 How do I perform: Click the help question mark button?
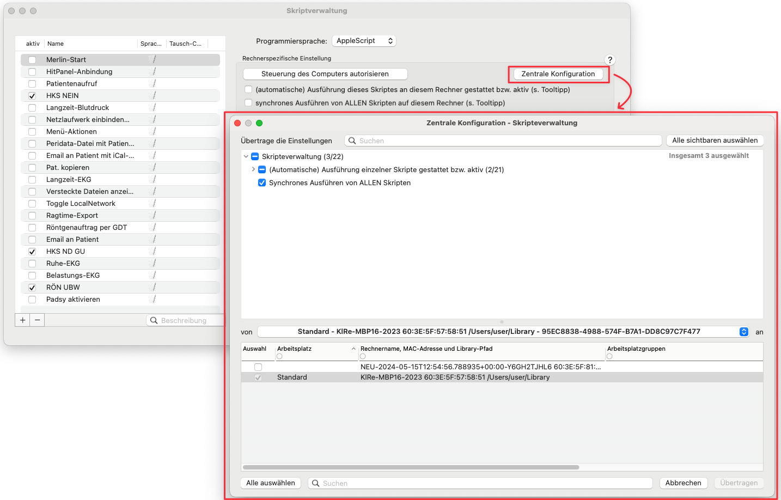(x=610, y=60)
